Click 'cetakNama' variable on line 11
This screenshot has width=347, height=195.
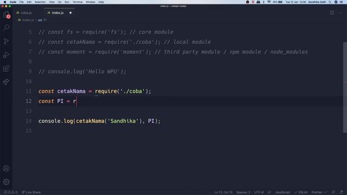71,92
